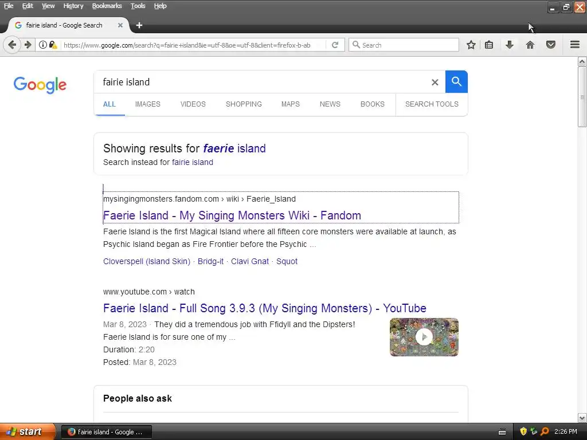Click the magnifier search tray icon

coord(545,431)
